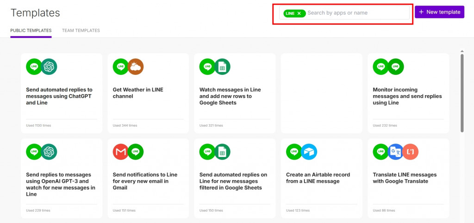Click the orange bracket icon on the Translate LINE messages card
This screenshot has width=474, height=223.
(x=411, y=151)
